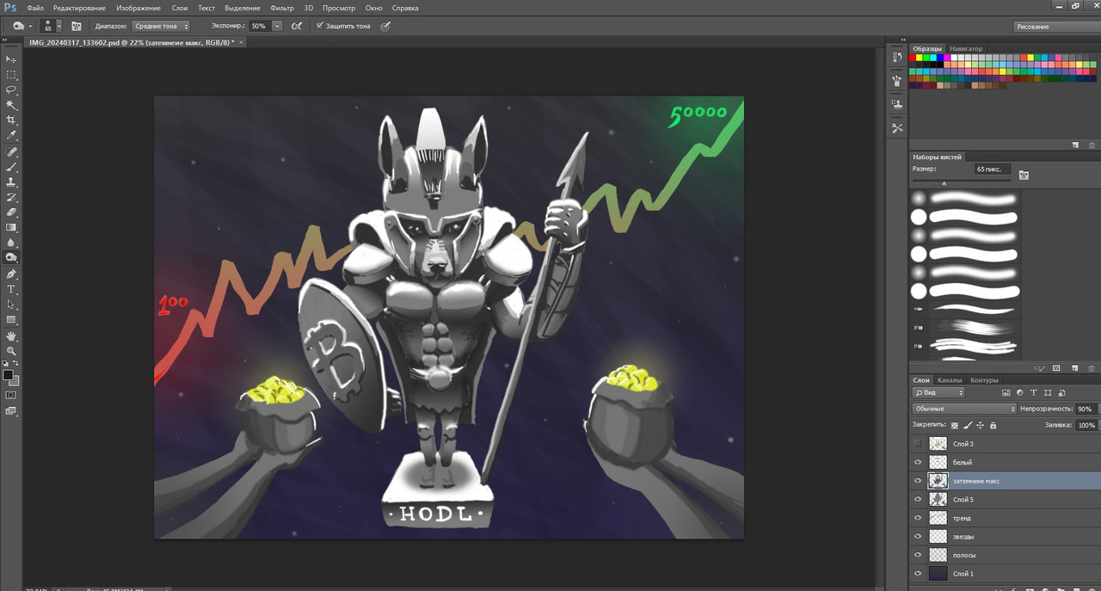Lock all padlock icon
The width and height of the screenshot is (1101, 591).
(x=993, y=425)
